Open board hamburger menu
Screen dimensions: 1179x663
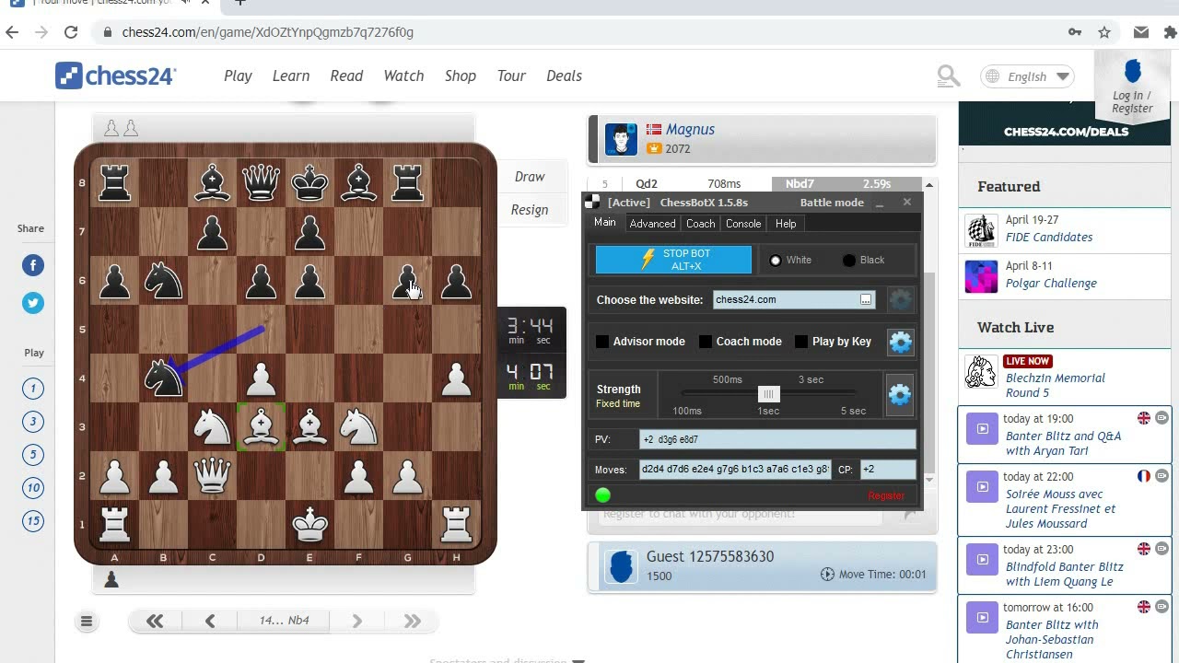pos(87,622)
